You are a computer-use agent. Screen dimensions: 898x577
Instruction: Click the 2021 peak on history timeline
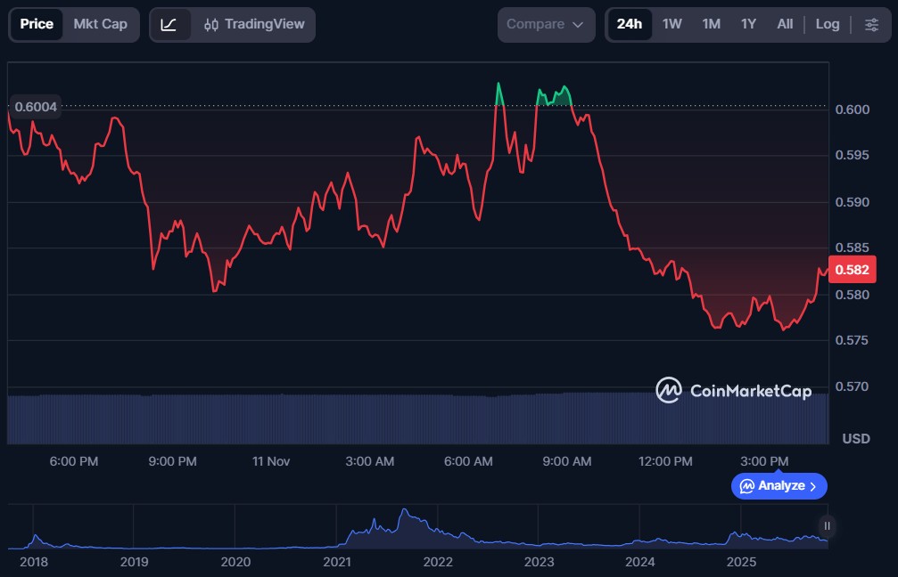tap(404, 514)
